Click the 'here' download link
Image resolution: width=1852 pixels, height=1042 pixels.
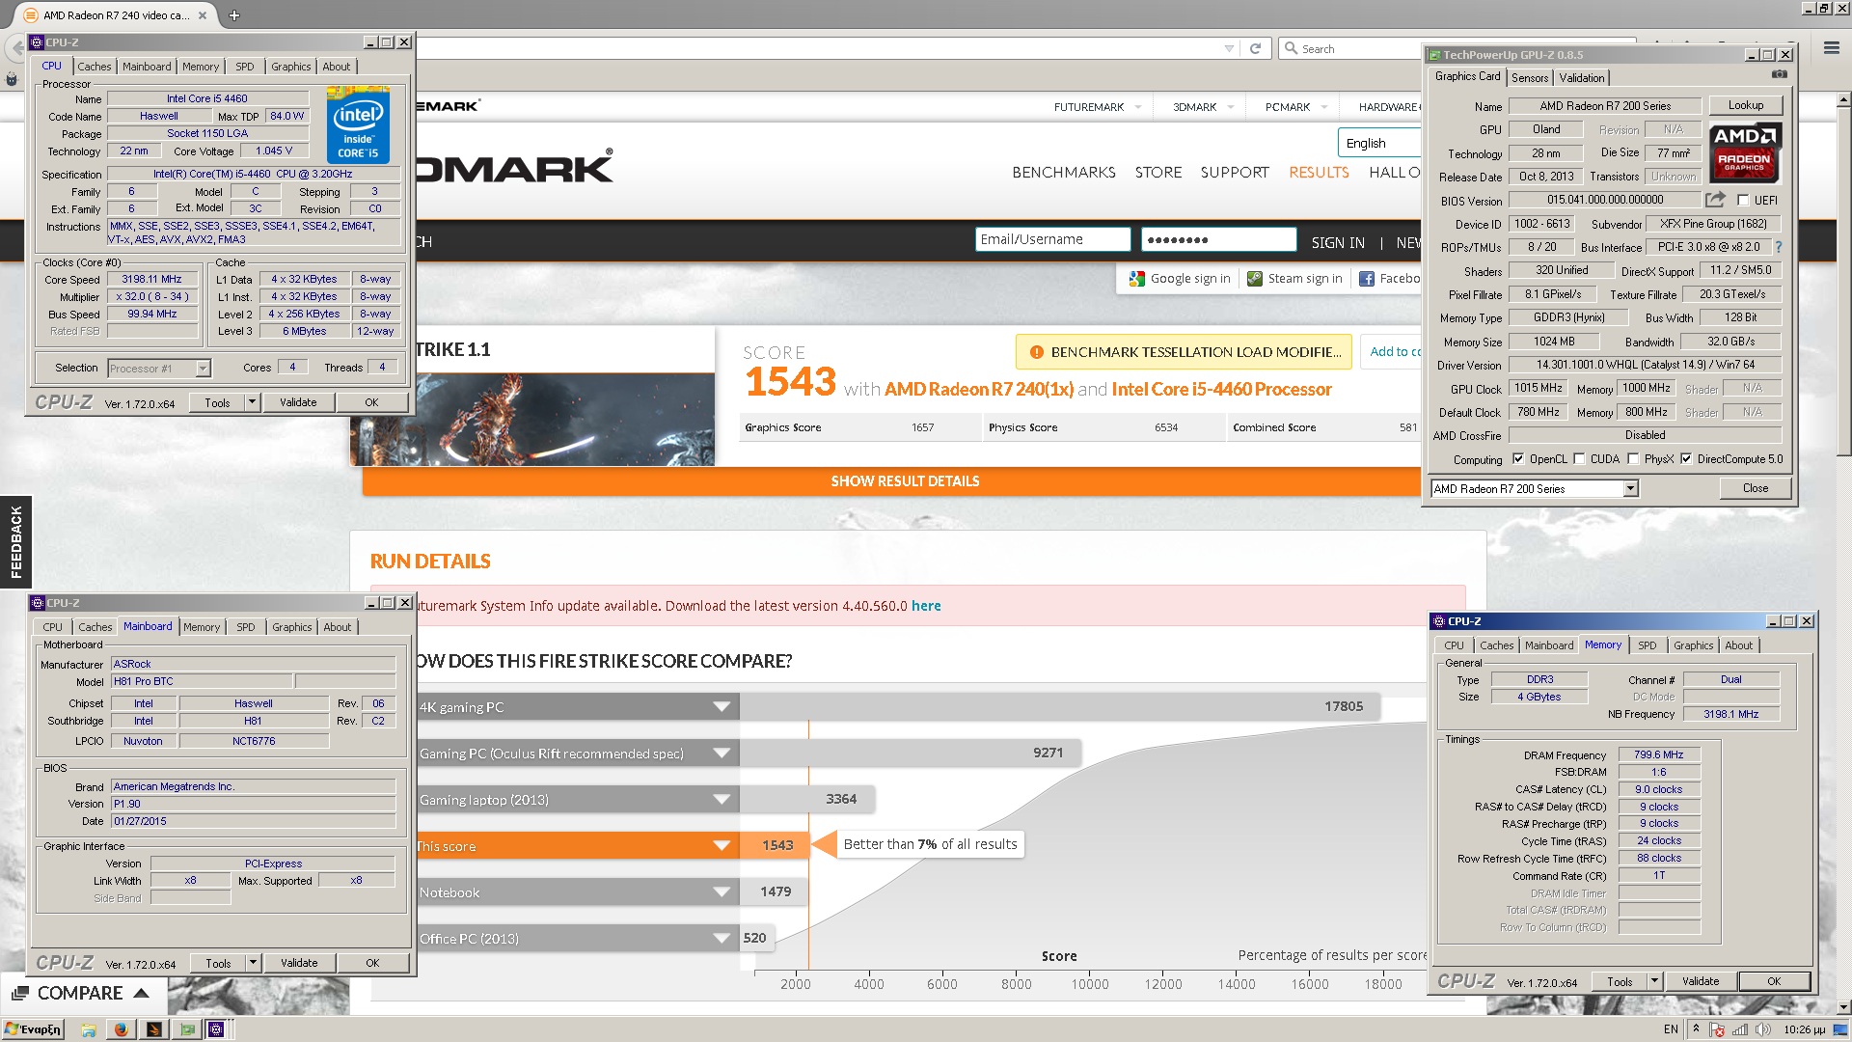(926, 606)
